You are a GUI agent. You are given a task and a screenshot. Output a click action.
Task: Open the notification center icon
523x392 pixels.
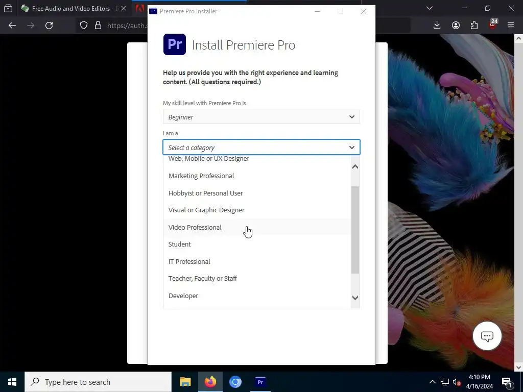(507, 382)
